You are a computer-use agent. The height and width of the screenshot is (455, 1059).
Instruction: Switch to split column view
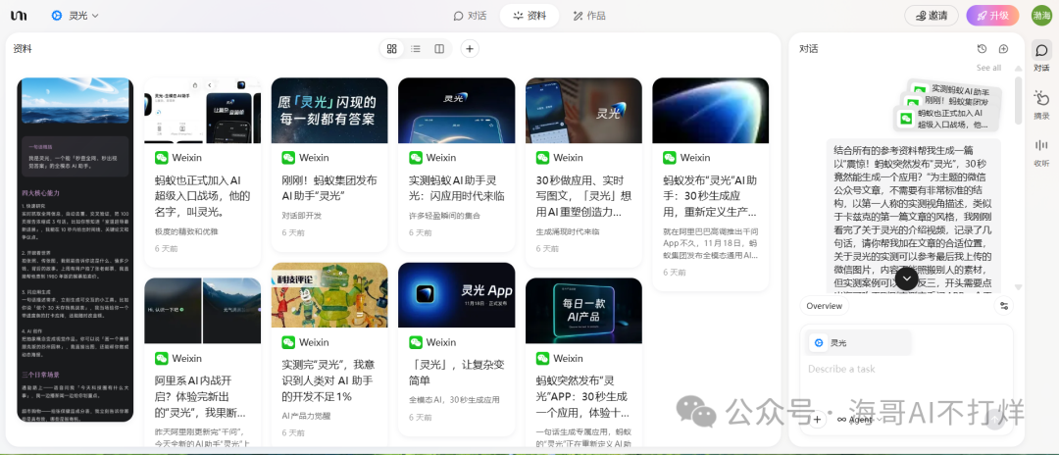(x=439, y=48)
